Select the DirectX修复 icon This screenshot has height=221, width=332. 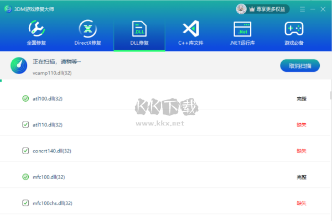[x=88, y=29]
